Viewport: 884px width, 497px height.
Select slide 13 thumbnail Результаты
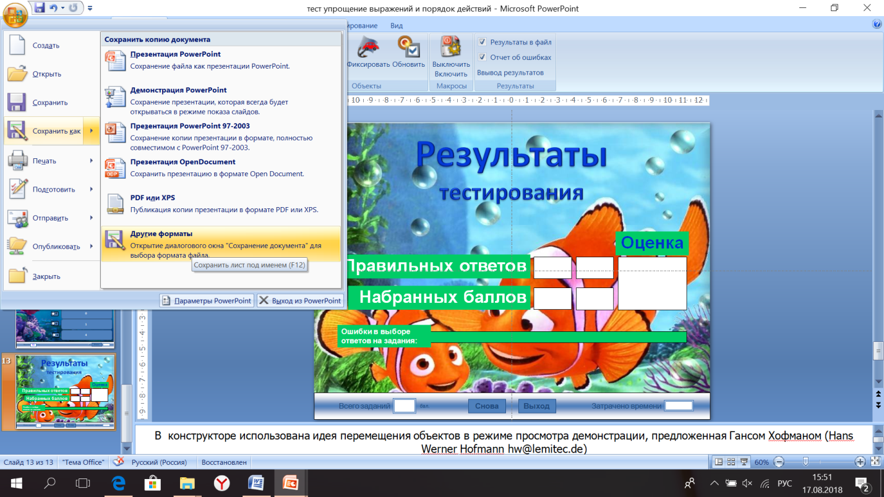[x=65, y=392]
